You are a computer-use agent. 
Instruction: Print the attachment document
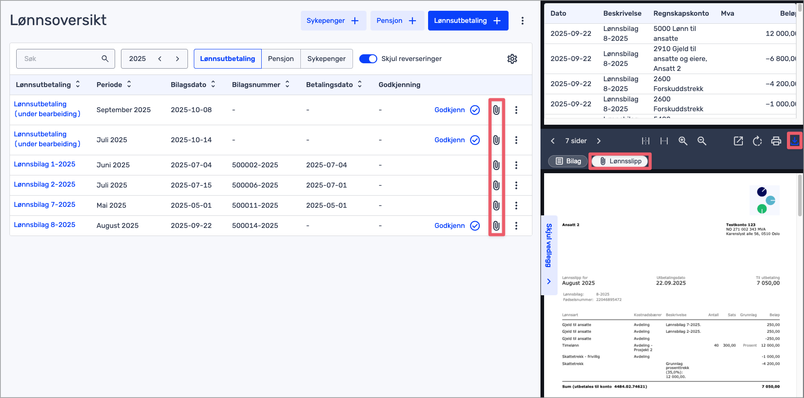(776, 141)
